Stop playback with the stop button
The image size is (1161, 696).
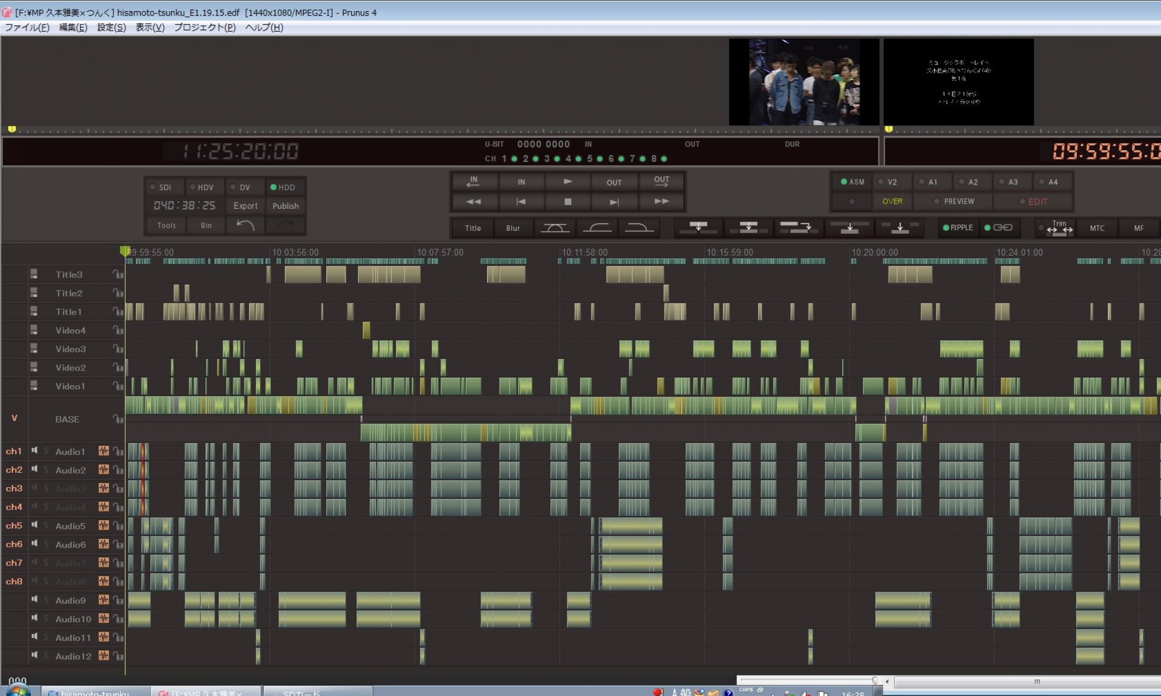[x=568, y=201]
